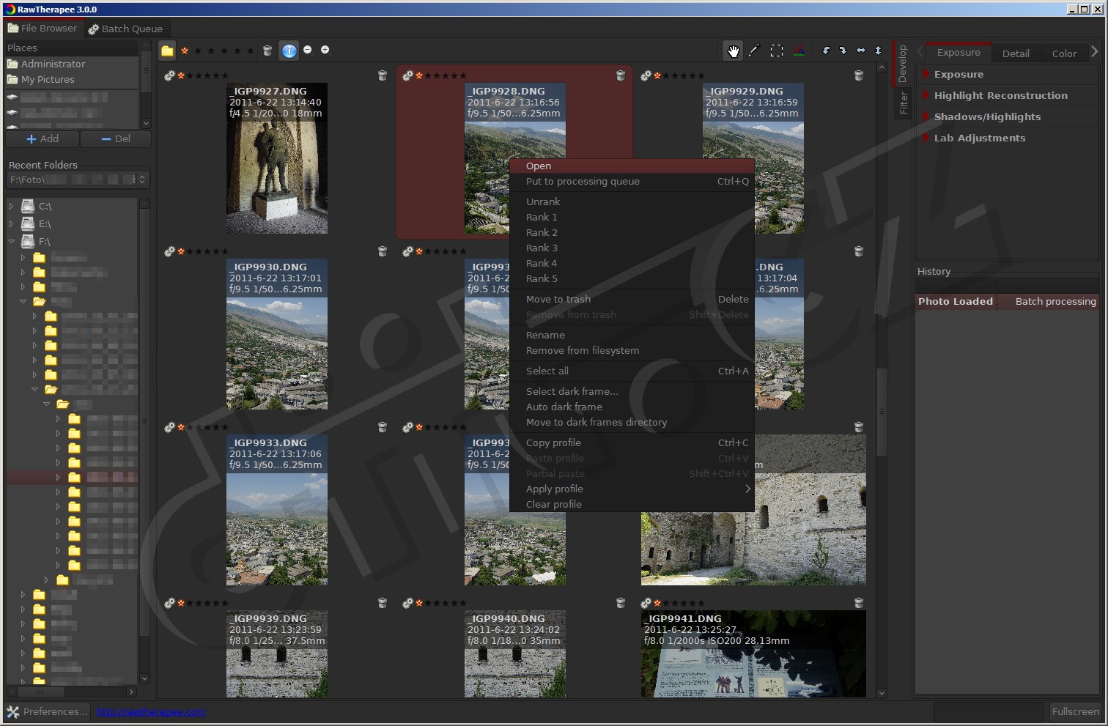Click the Preferences wrench icon

pos(13,711)
